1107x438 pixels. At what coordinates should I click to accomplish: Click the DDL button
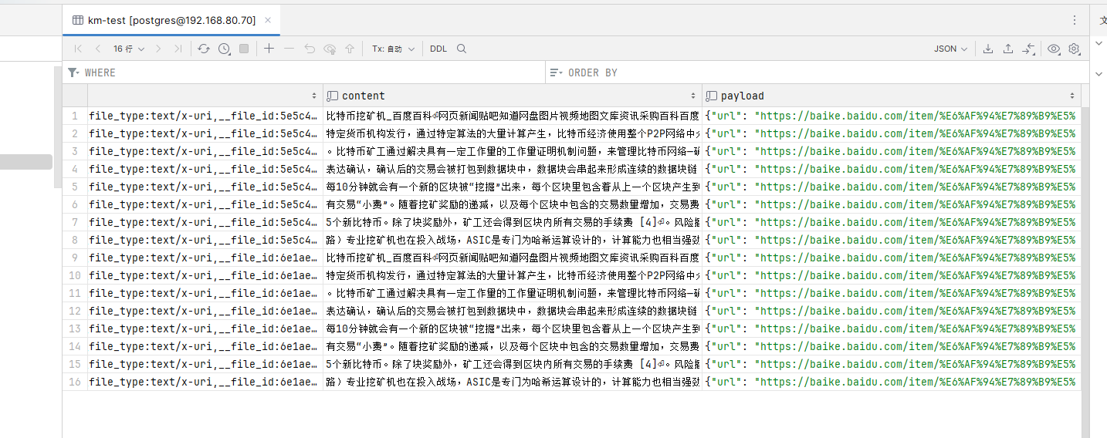(438, 49)
